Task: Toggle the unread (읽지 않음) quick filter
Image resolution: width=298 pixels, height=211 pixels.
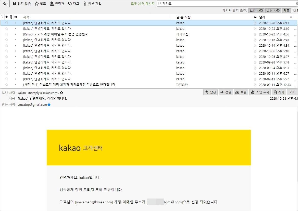Action: pos(22,3)
